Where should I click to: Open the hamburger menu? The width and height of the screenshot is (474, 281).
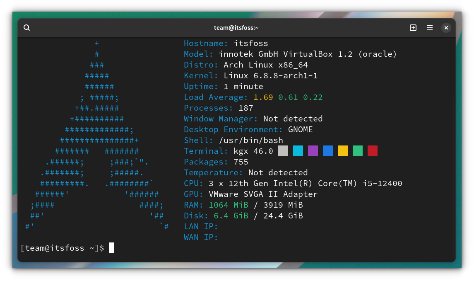tap(430, 27)
